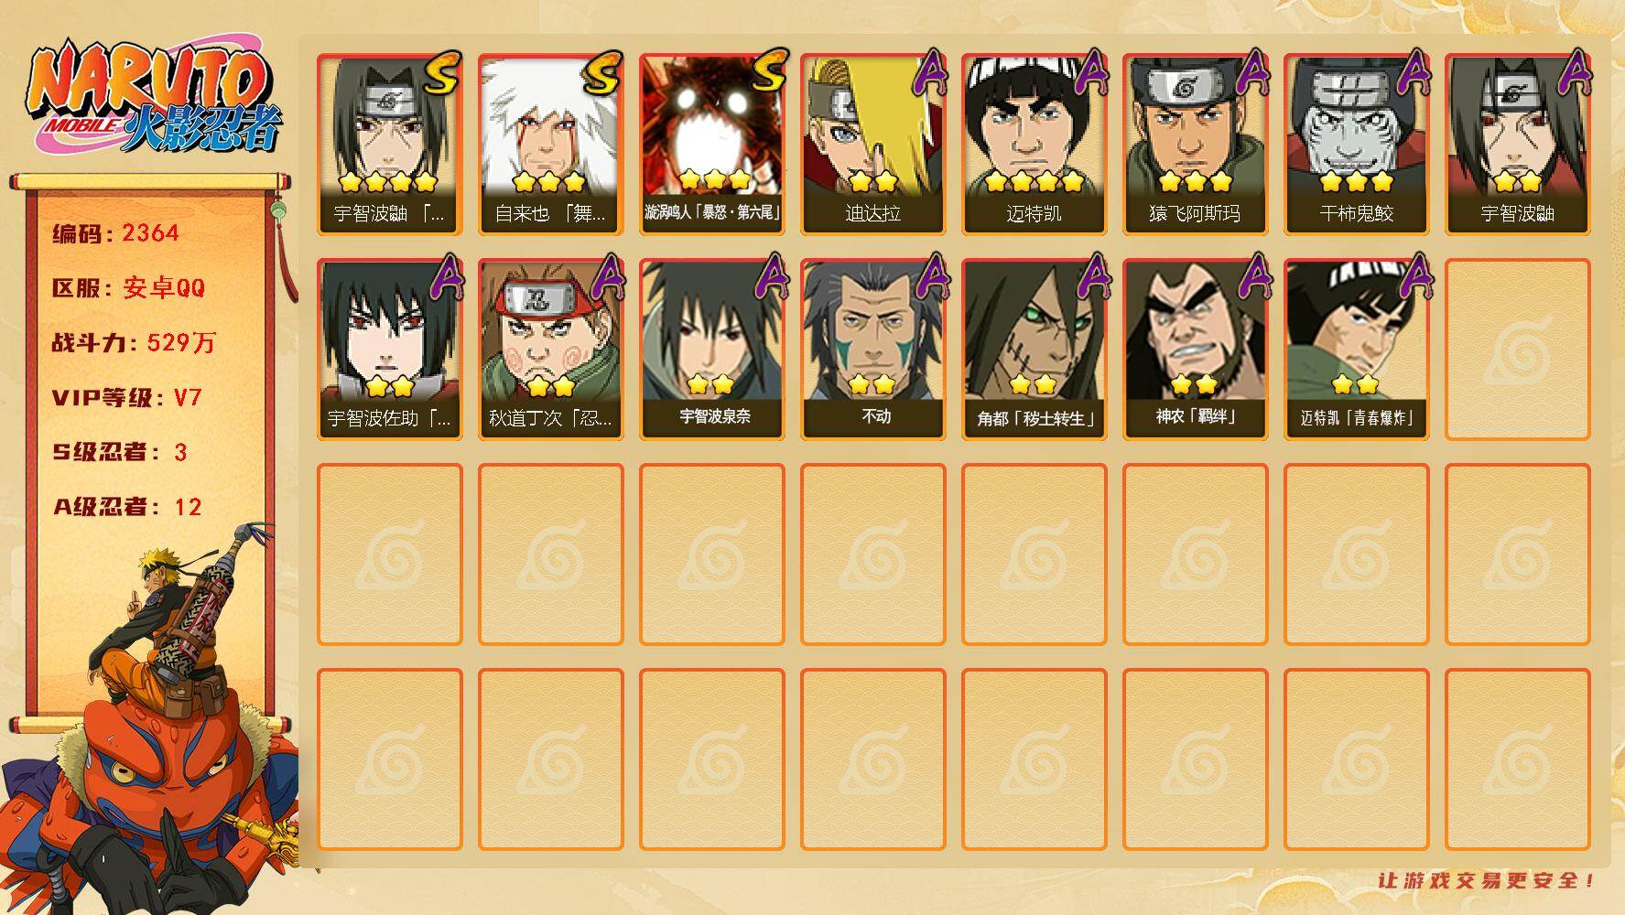1625x915 pixels.
Task: Click the purple A rank badge on Deidara card
Action: [931, 73]
